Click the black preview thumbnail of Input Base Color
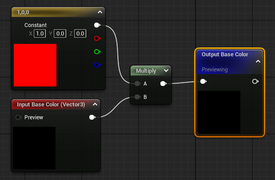 [x=34, y=148]
